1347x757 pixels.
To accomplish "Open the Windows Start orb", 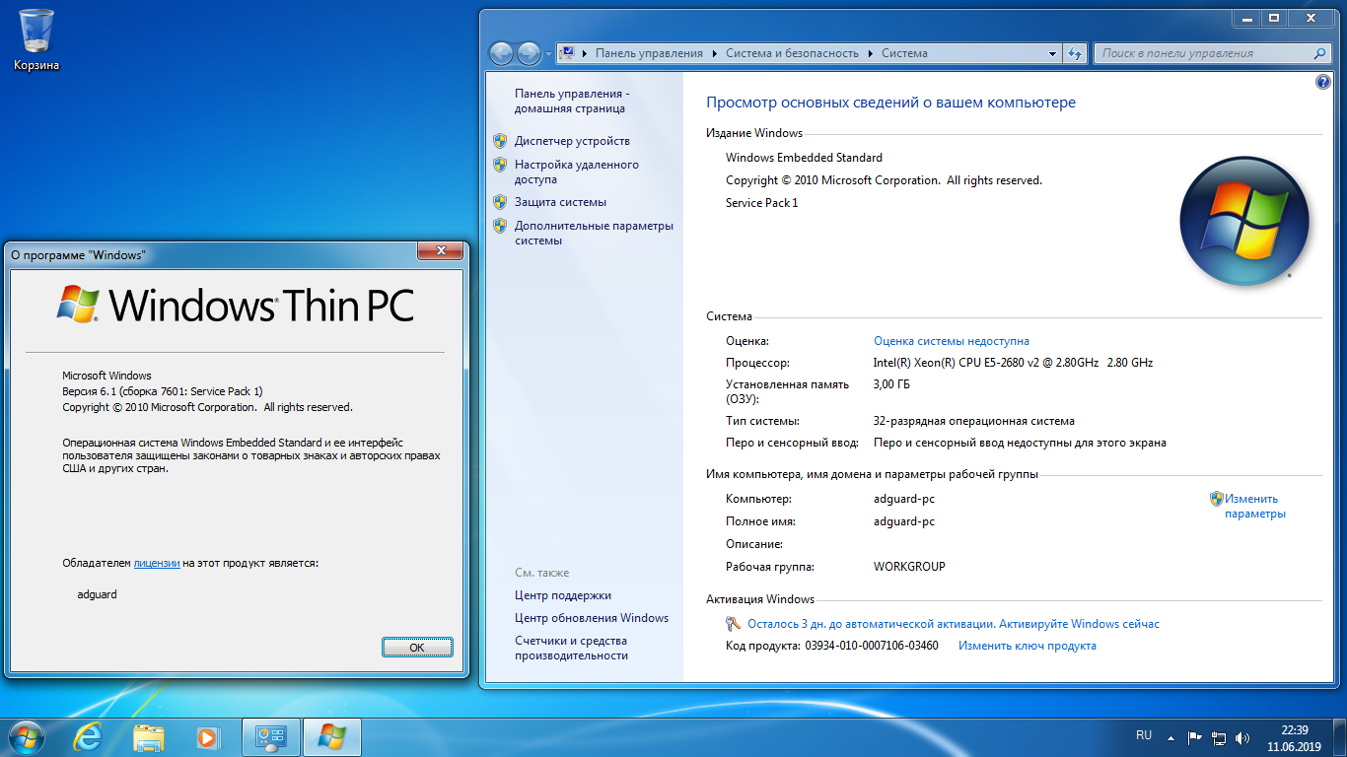I will click(27, 737).
